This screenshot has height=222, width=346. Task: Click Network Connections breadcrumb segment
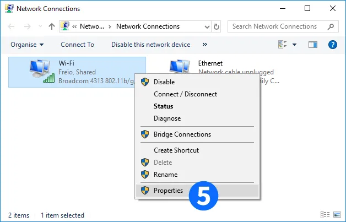point(148,26)
